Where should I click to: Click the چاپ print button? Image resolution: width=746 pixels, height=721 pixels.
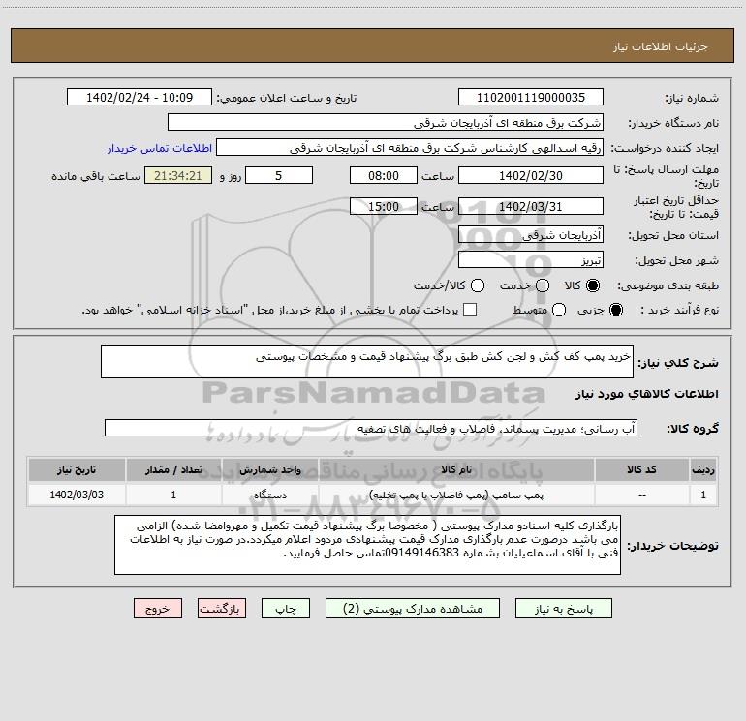(286, 609)
